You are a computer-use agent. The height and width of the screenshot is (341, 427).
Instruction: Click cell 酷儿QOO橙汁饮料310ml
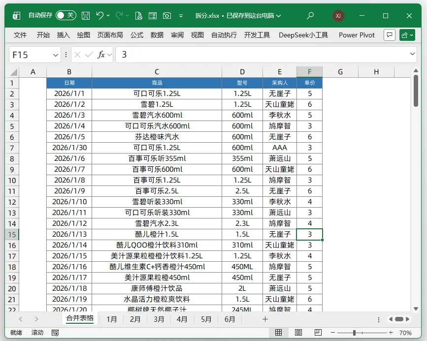tap(157, 245)
